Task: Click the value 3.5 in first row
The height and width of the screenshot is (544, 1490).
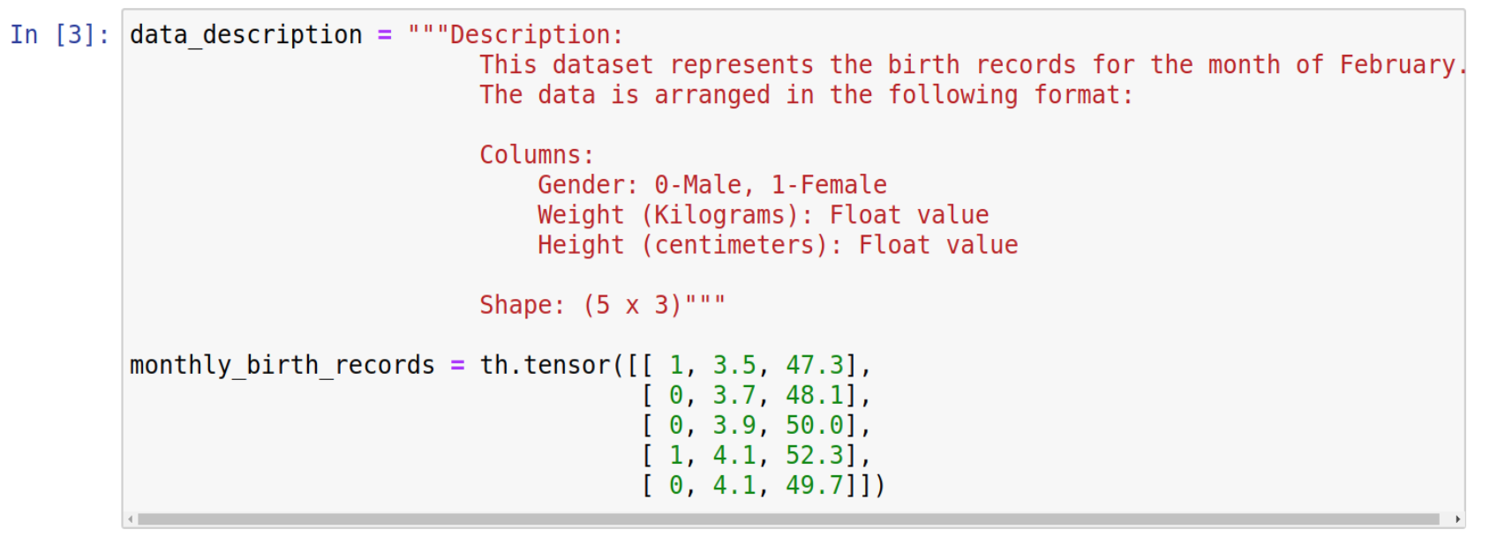Action: point(735,365)
